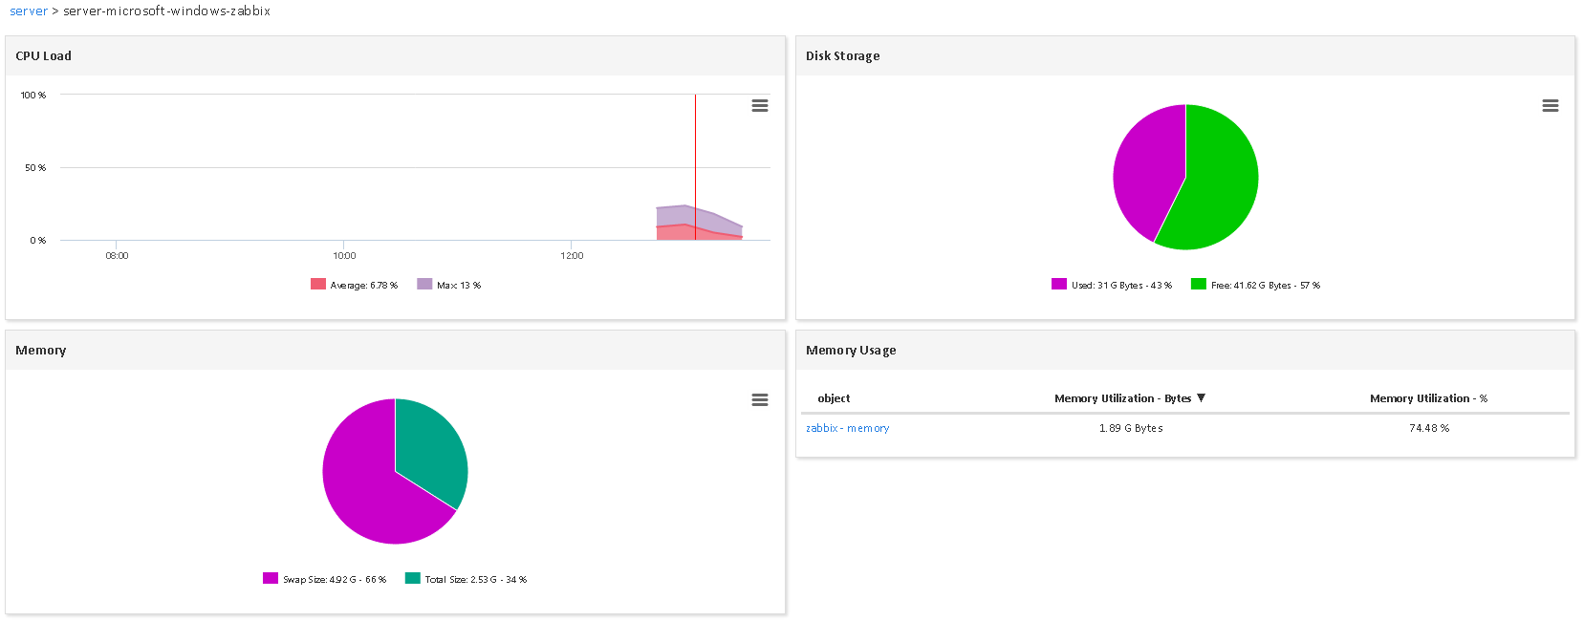Click the magenta Used slice of Disk Storage pie
1584x621 pixels.
tap(1147, 172)
